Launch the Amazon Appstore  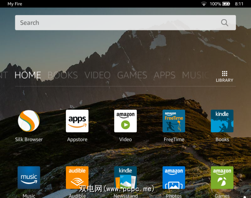[x=77, y=121]
